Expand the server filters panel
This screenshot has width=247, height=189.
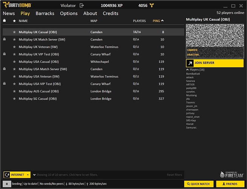click(35, 175)
